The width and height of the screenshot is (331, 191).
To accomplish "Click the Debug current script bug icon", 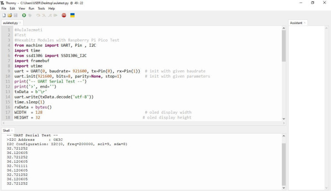I will 30,15.
